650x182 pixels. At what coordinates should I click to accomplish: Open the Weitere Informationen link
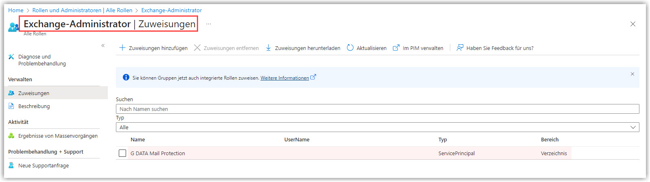coord(285,78)
